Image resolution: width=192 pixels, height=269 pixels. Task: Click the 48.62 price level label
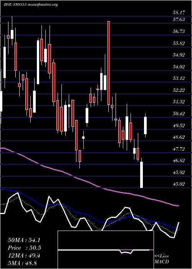click(x=179, y=137)
